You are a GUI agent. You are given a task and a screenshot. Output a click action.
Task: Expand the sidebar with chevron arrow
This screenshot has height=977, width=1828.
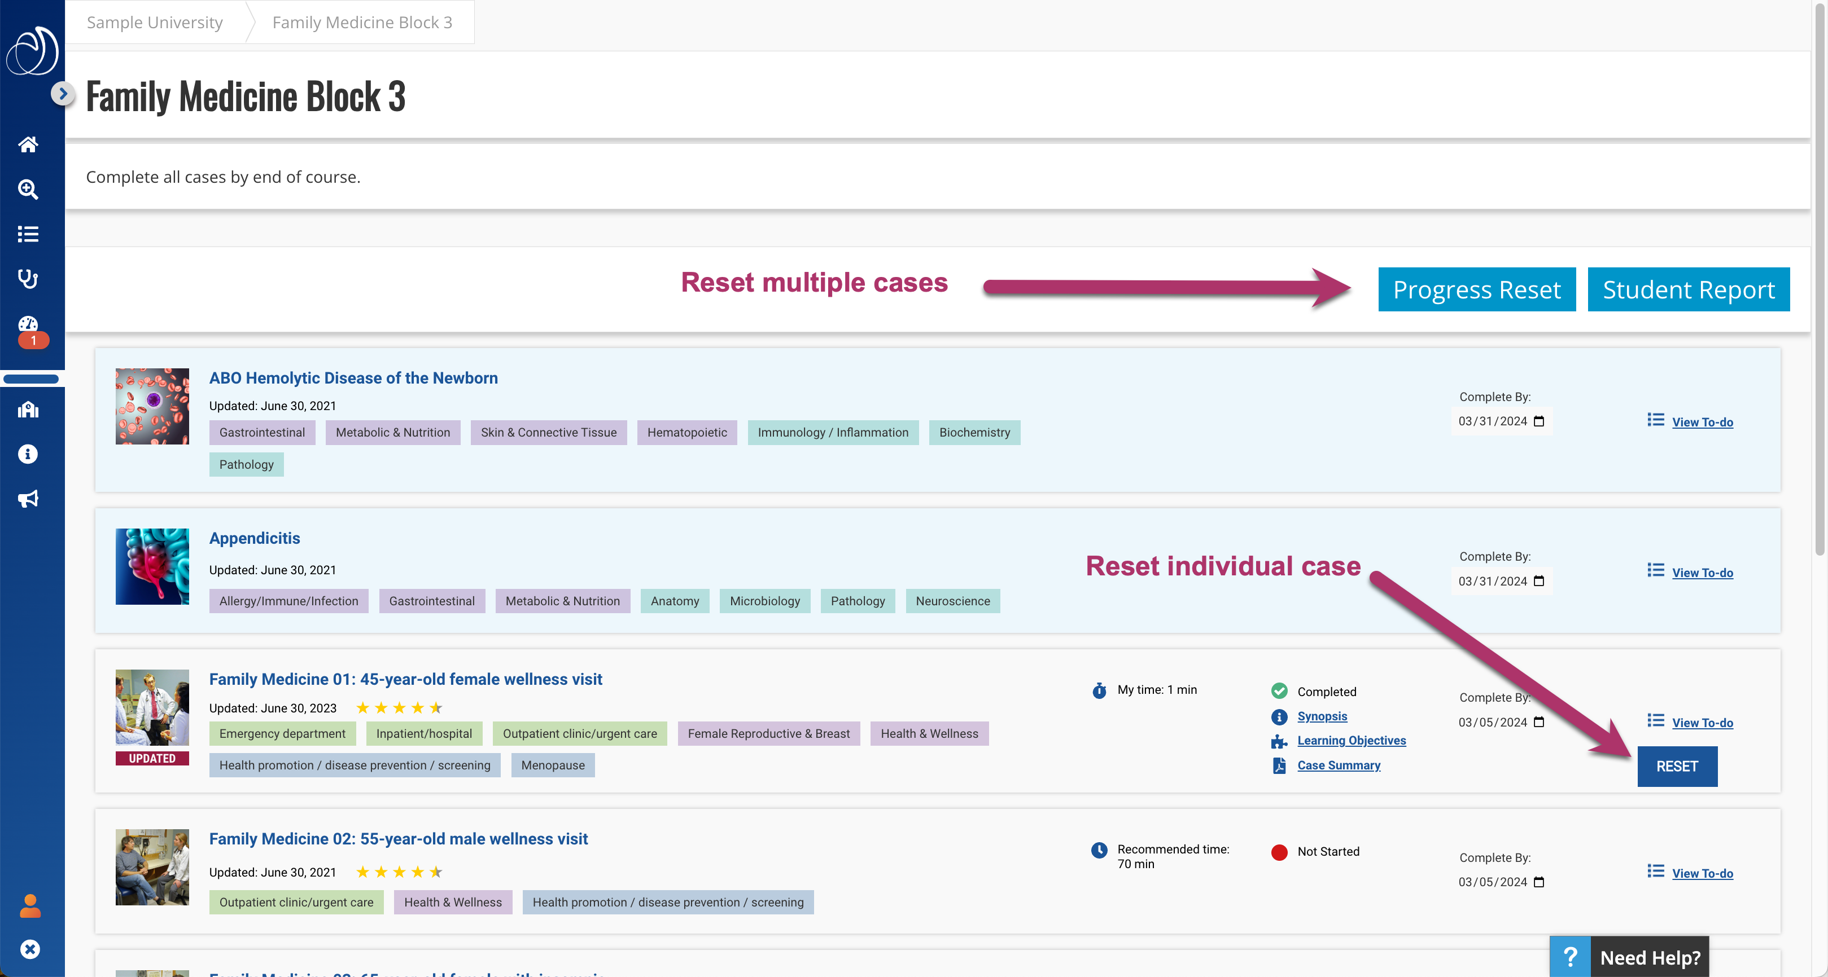[x=63, y=94]
